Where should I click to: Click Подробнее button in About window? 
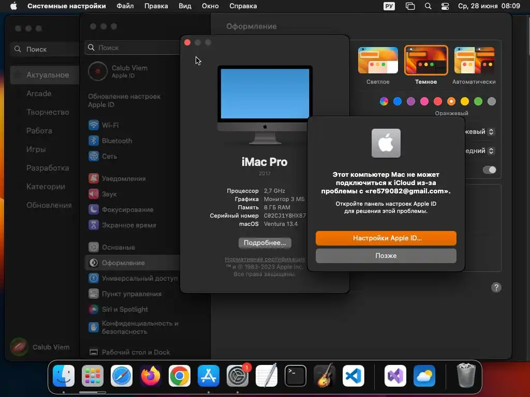[x=264, y=243]
